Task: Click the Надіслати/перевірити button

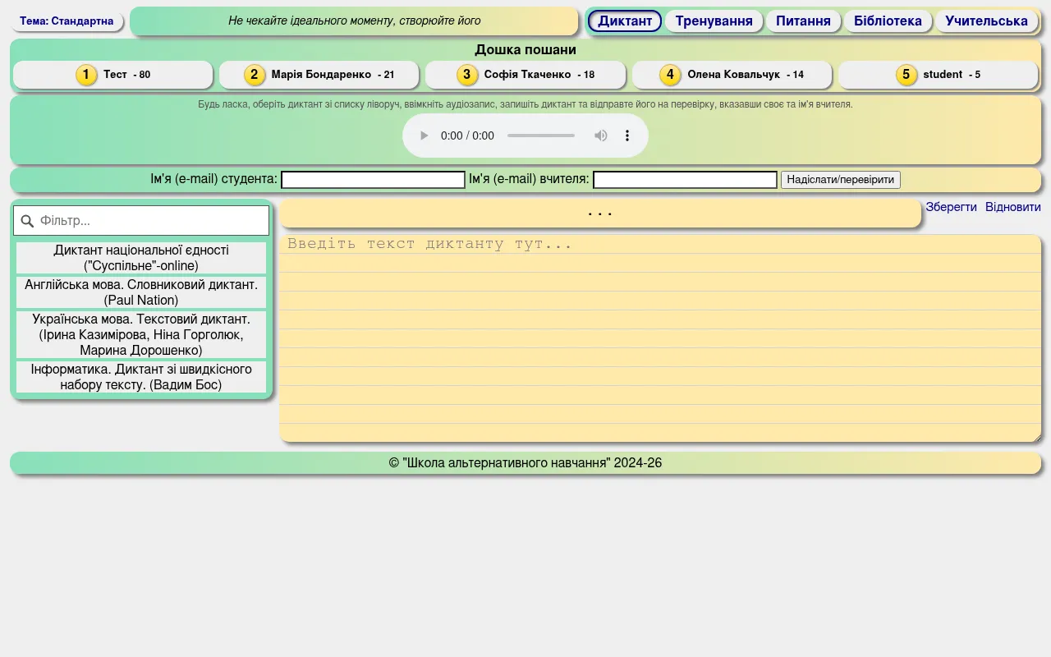Action: coord(841,180)
